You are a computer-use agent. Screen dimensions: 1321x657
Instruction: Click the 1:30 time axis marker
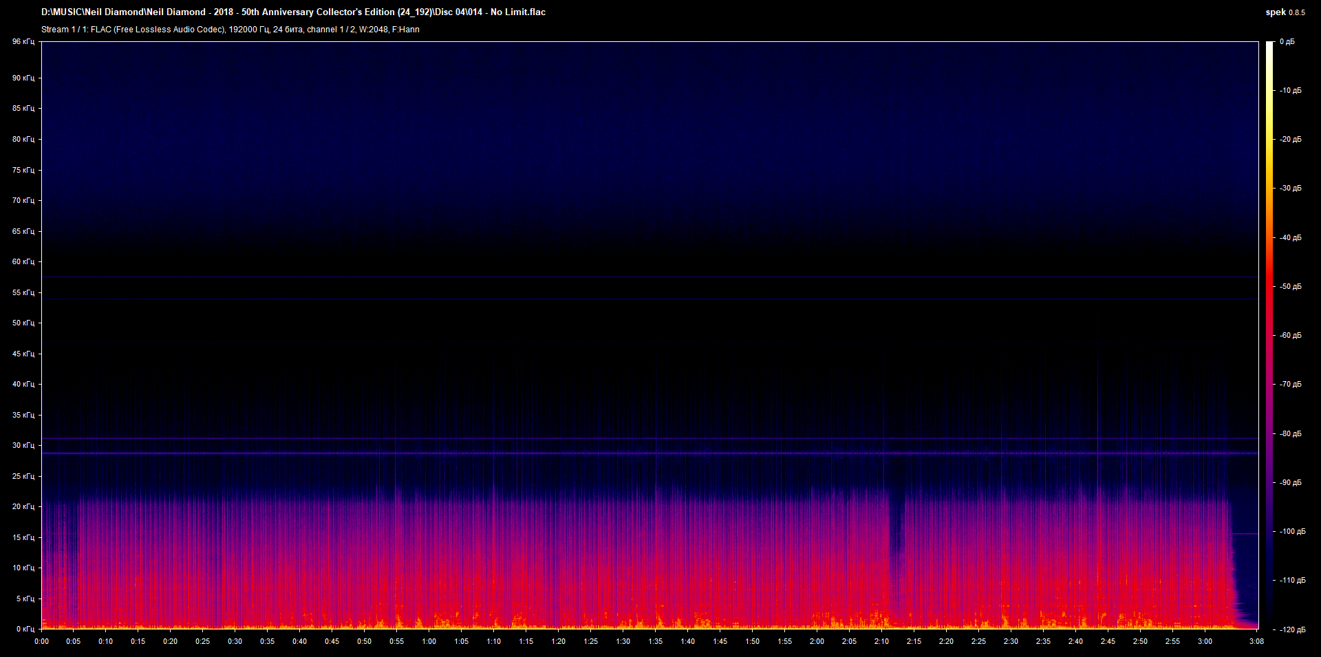(x=623, y=641)
